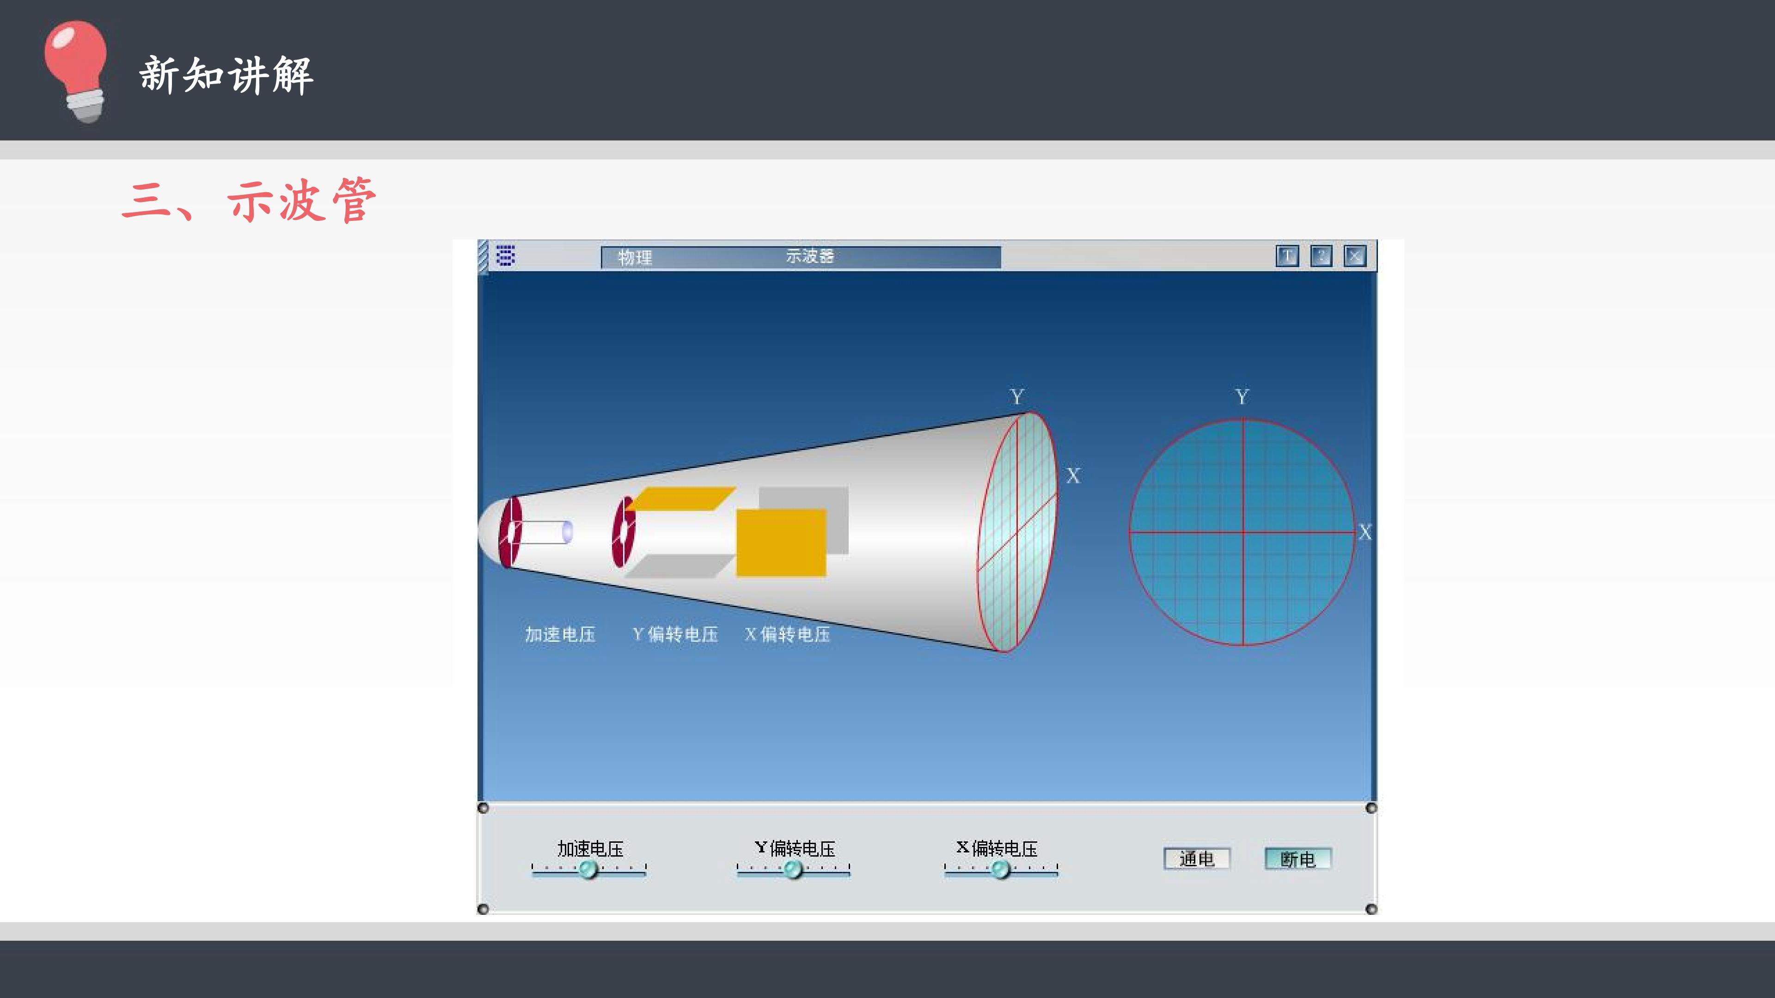Image resolution: width=1775 pixels, height=998 pixels.
Task: Click the tube's tilted fluorescent screen
Action: 1017,532
